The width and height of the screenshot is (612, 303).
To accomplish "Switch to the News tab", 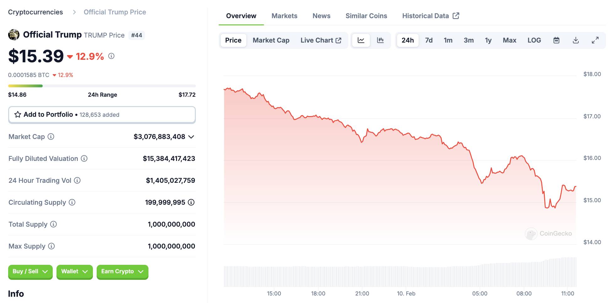I will pos(321,16).
